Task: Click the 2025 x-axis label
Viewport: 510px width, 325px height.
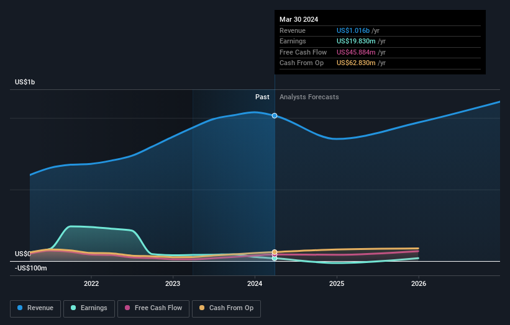Action: click(x=337, y=283)
